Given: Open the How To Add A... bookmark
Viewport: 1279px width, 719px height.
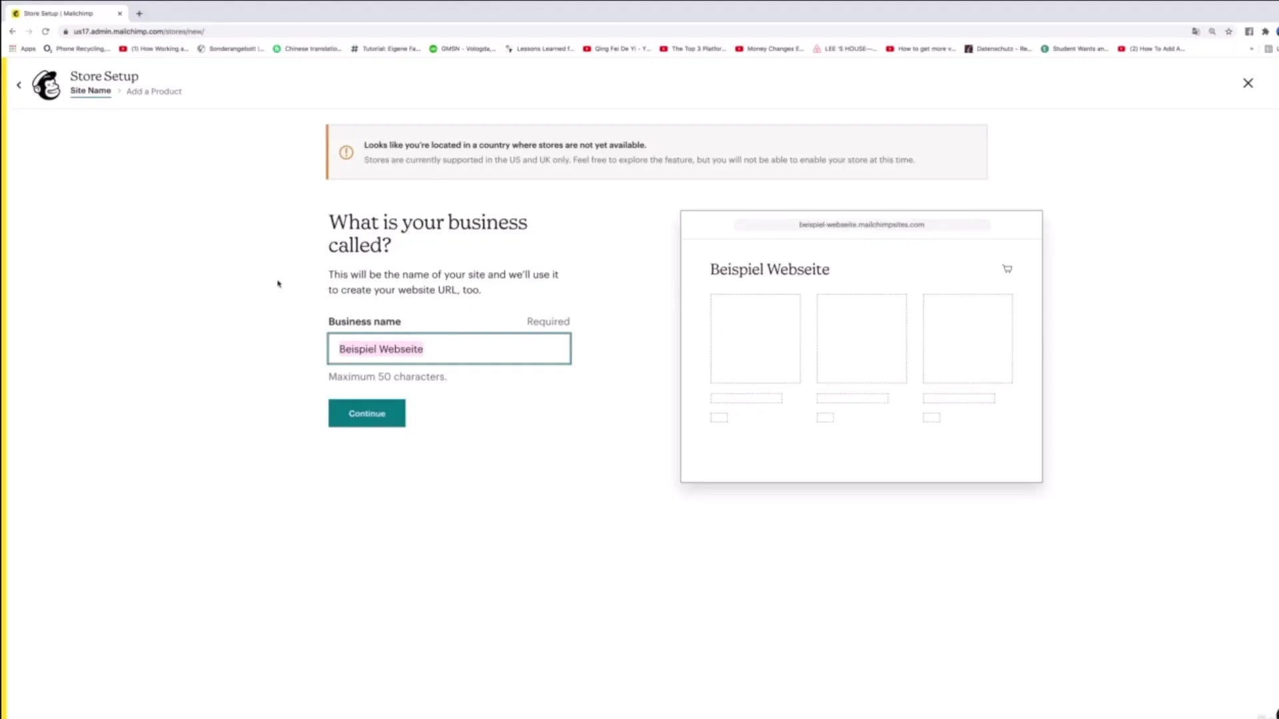Looking at the screenshot, I should [x=1151, y=49].
